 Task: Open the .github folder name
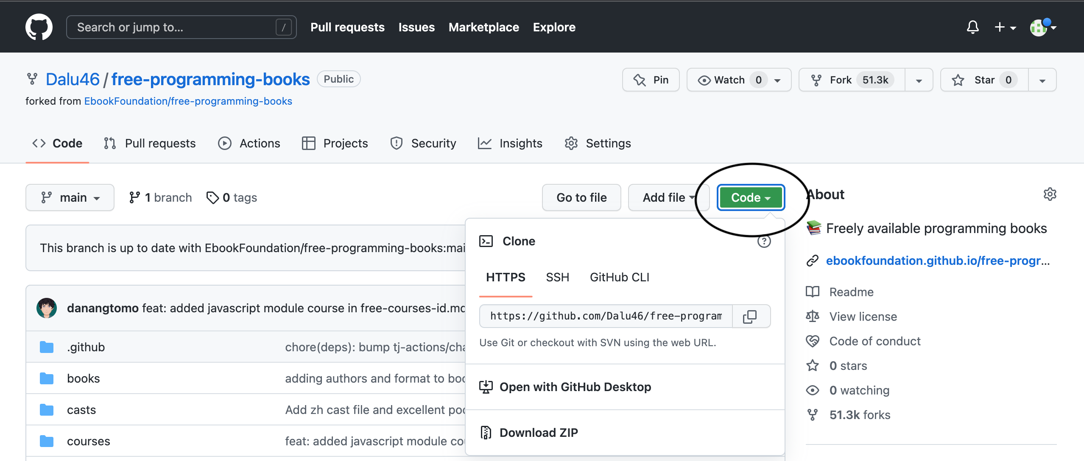click(x=86, y=347)
